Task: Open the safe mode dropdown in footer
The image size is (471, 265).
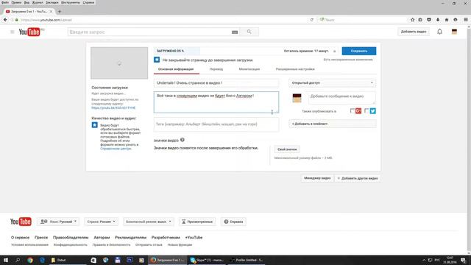Action: (148, 222)
